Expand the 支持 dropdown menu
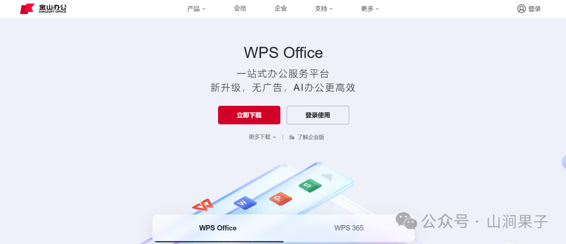The width and height of the screenshot is (566, 244). (324, 9)
